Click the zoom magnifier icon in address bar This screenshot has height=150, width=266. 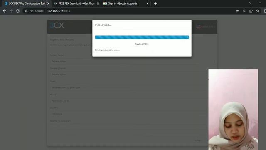click(x=244, y=11)
